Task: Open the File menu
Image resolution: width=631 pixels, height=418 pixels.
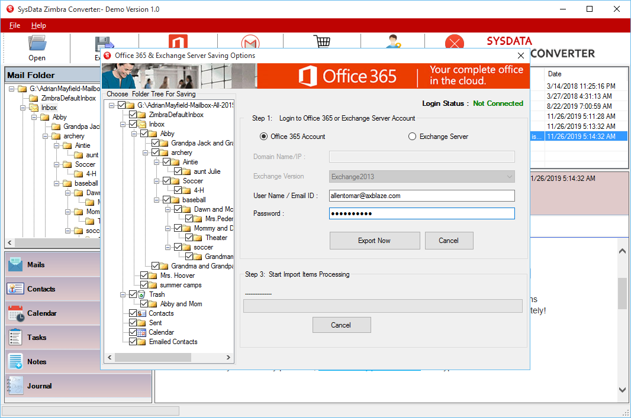Action: point(15,25)
